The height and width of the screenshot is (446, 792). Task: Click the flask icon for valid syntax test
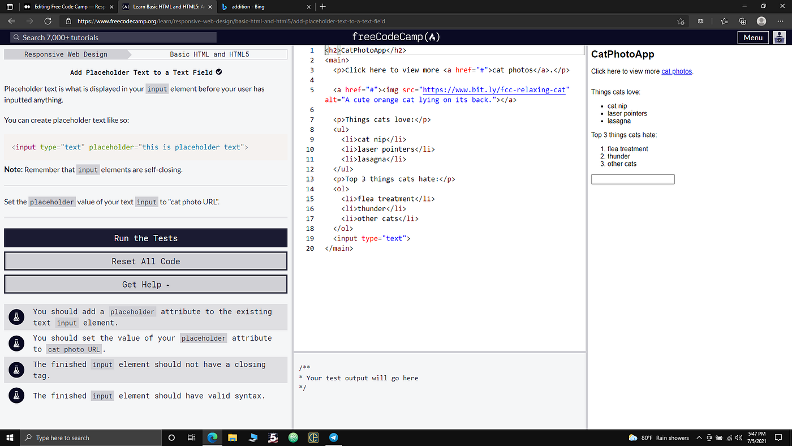pos(16,396)
